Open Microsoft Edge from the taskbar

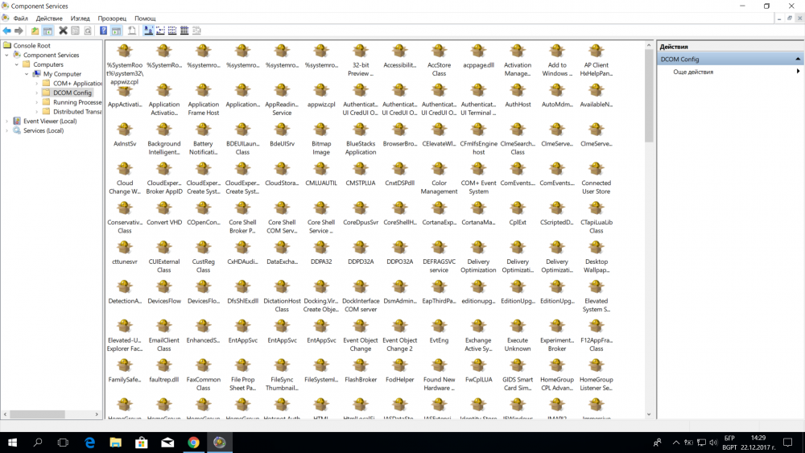coord(89,443)
